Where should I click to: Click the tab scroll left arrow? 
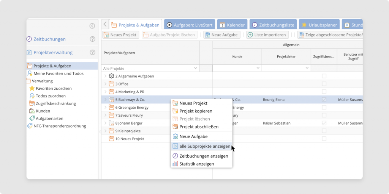[x=105, y=25]
